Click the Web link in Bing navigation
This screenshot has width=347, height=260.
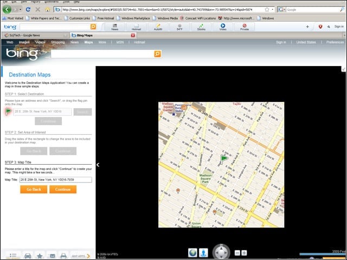[10, 42]
